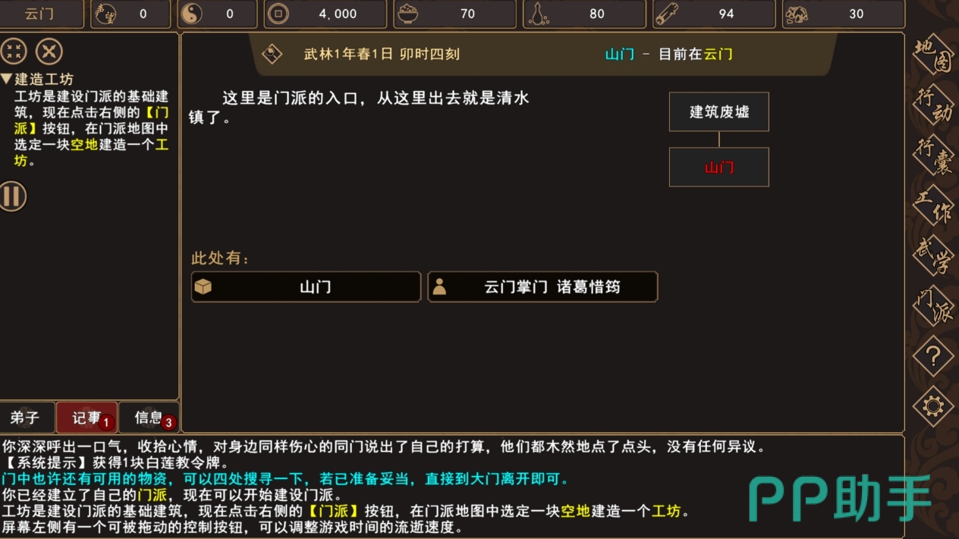
Task: Open the 地图 map diamond button
Action: tap(932, 56)
